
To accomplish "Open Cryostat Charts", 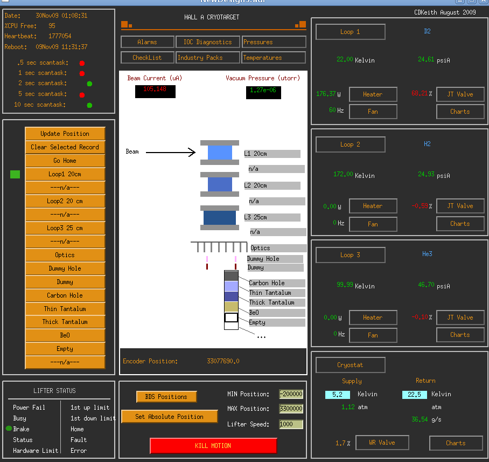I will 456,443.
